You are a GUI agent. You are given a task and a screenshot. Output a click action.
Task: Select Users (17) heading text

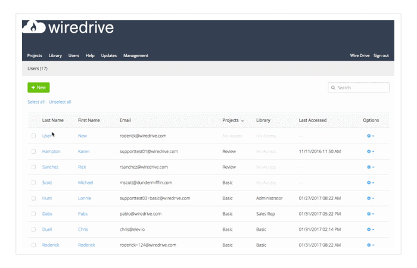pos(37,68)
